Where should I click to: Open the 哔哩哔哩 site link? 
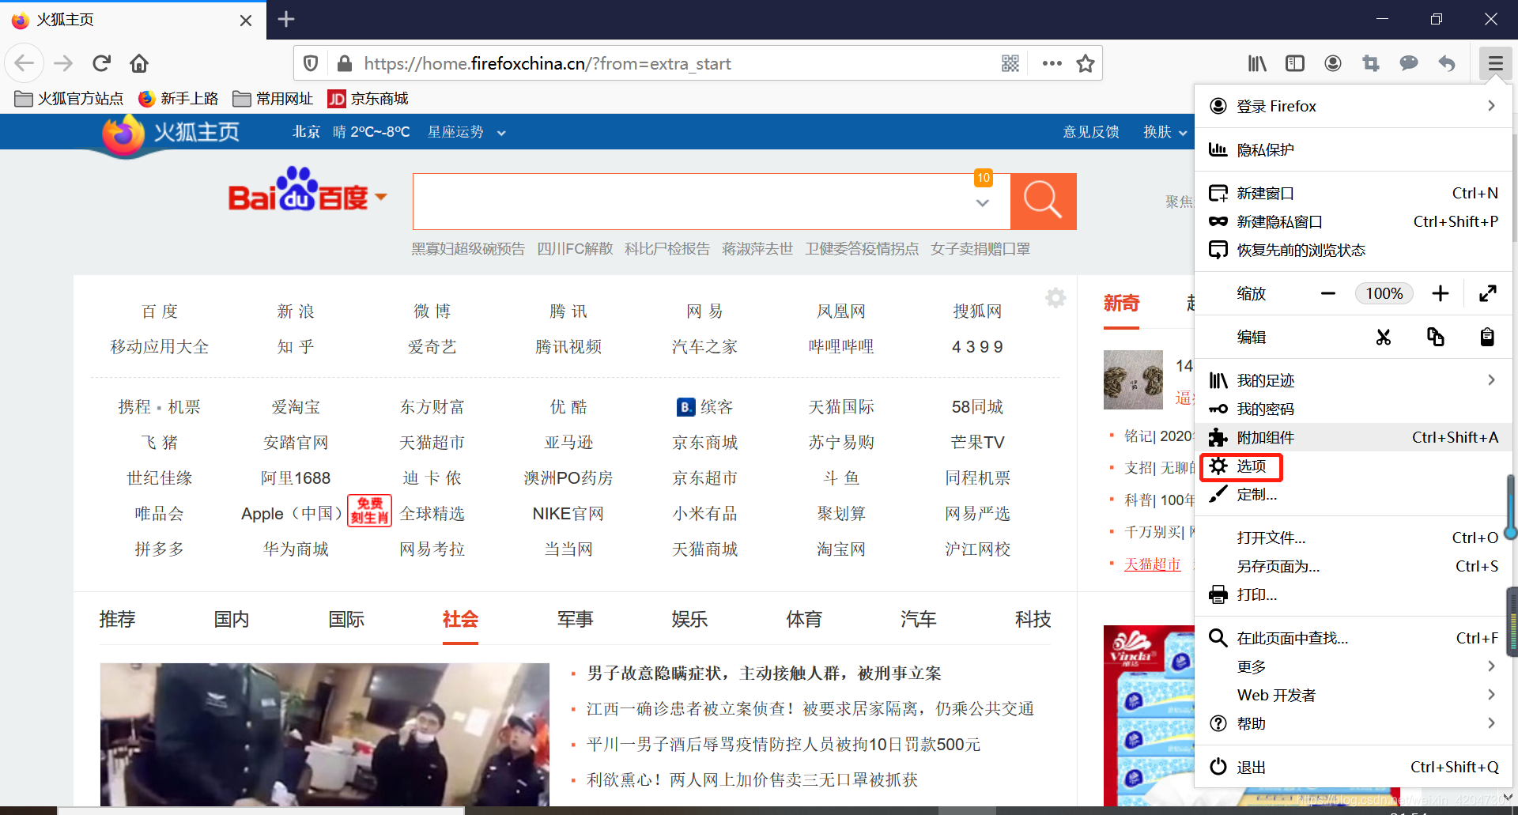click(x=841, y=346)
